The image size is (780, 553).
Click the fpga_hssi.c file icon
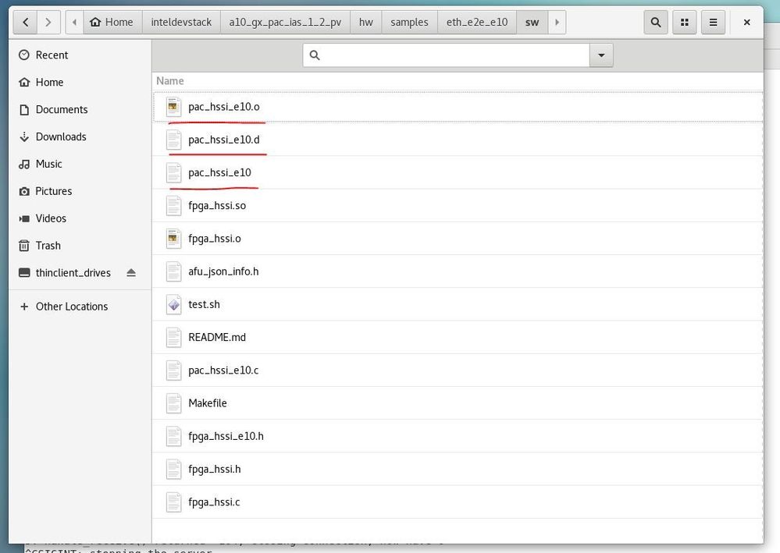coord(173,502)
